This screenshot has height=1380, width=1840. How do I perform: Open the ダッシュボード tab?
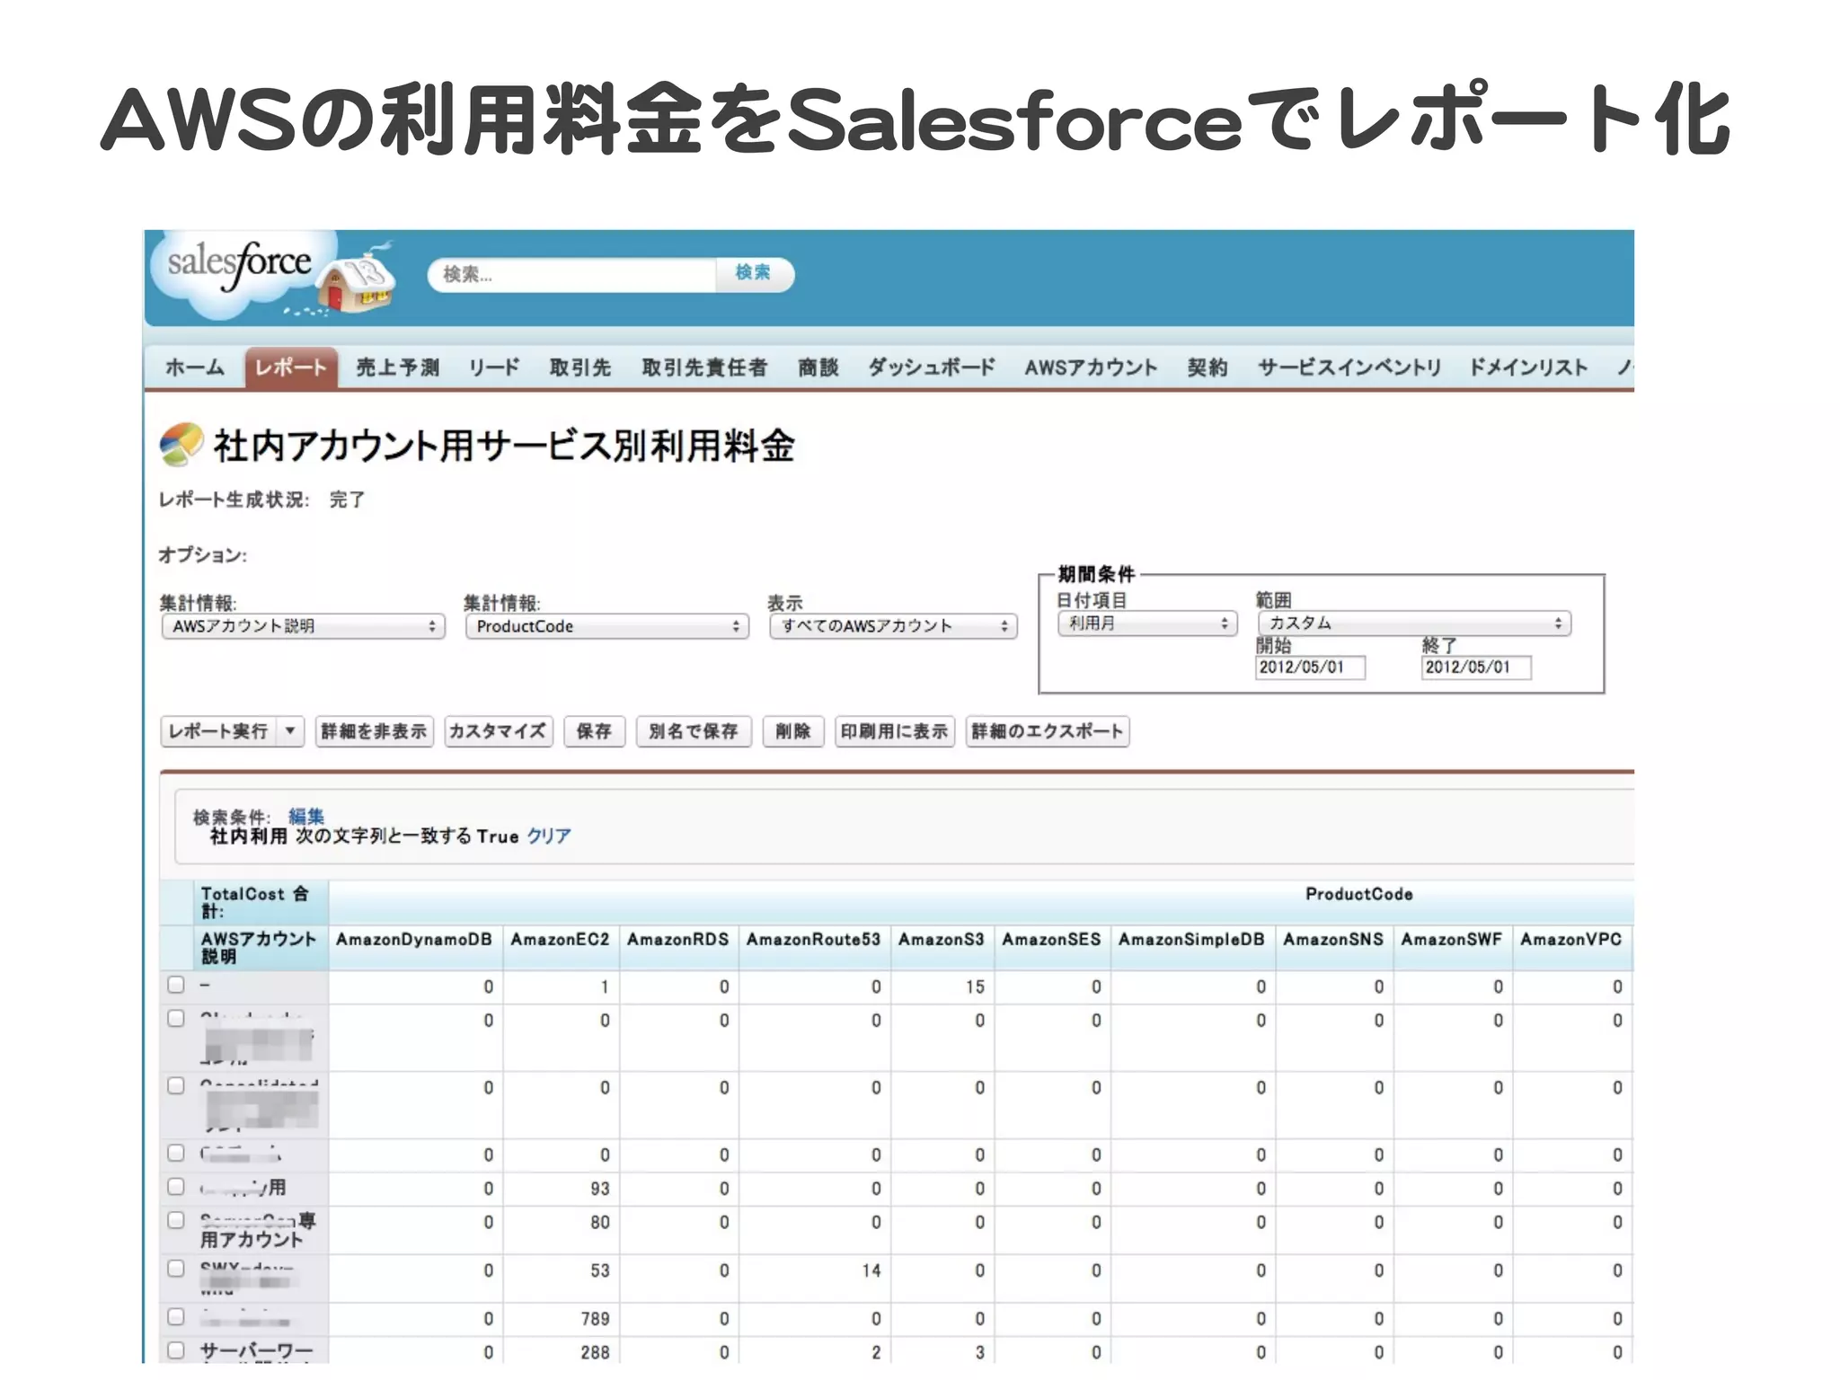(932, 367)
